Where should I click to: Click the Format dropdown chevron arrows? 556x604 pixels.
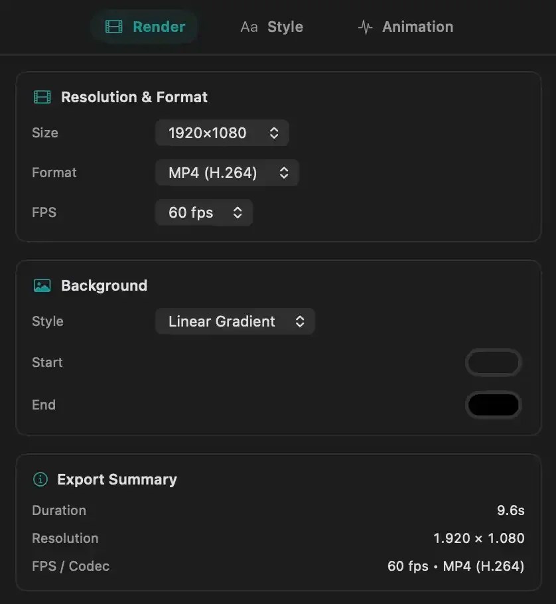coord(284,173)
